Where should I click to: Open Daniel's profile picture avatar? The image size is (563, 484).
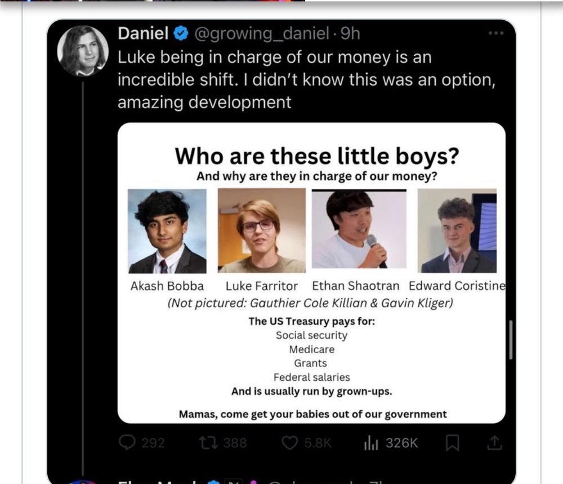(x=83, y=51)
